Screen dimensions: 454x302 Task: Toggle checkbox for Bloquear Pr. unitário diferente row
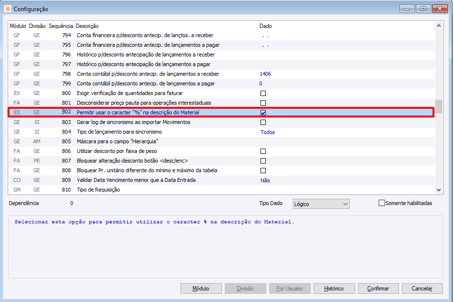tap(263, 171)
